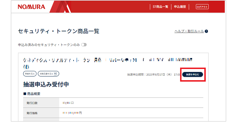Click the 抽選申込み受付中 status heading

click(46, 84)
